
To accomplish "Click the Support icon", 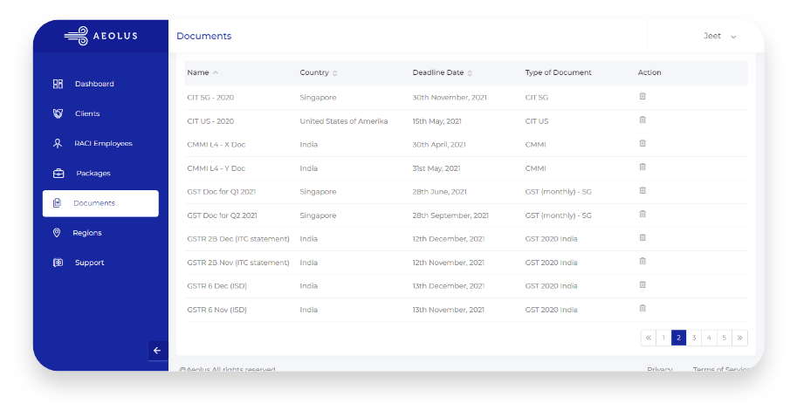I will point(58,263).
